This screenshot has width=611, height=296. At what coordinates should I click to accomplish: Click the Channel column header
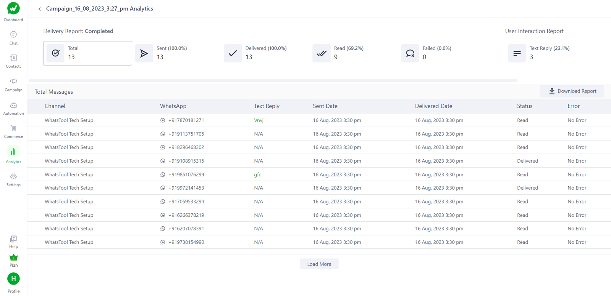click(x=55, y=106)
